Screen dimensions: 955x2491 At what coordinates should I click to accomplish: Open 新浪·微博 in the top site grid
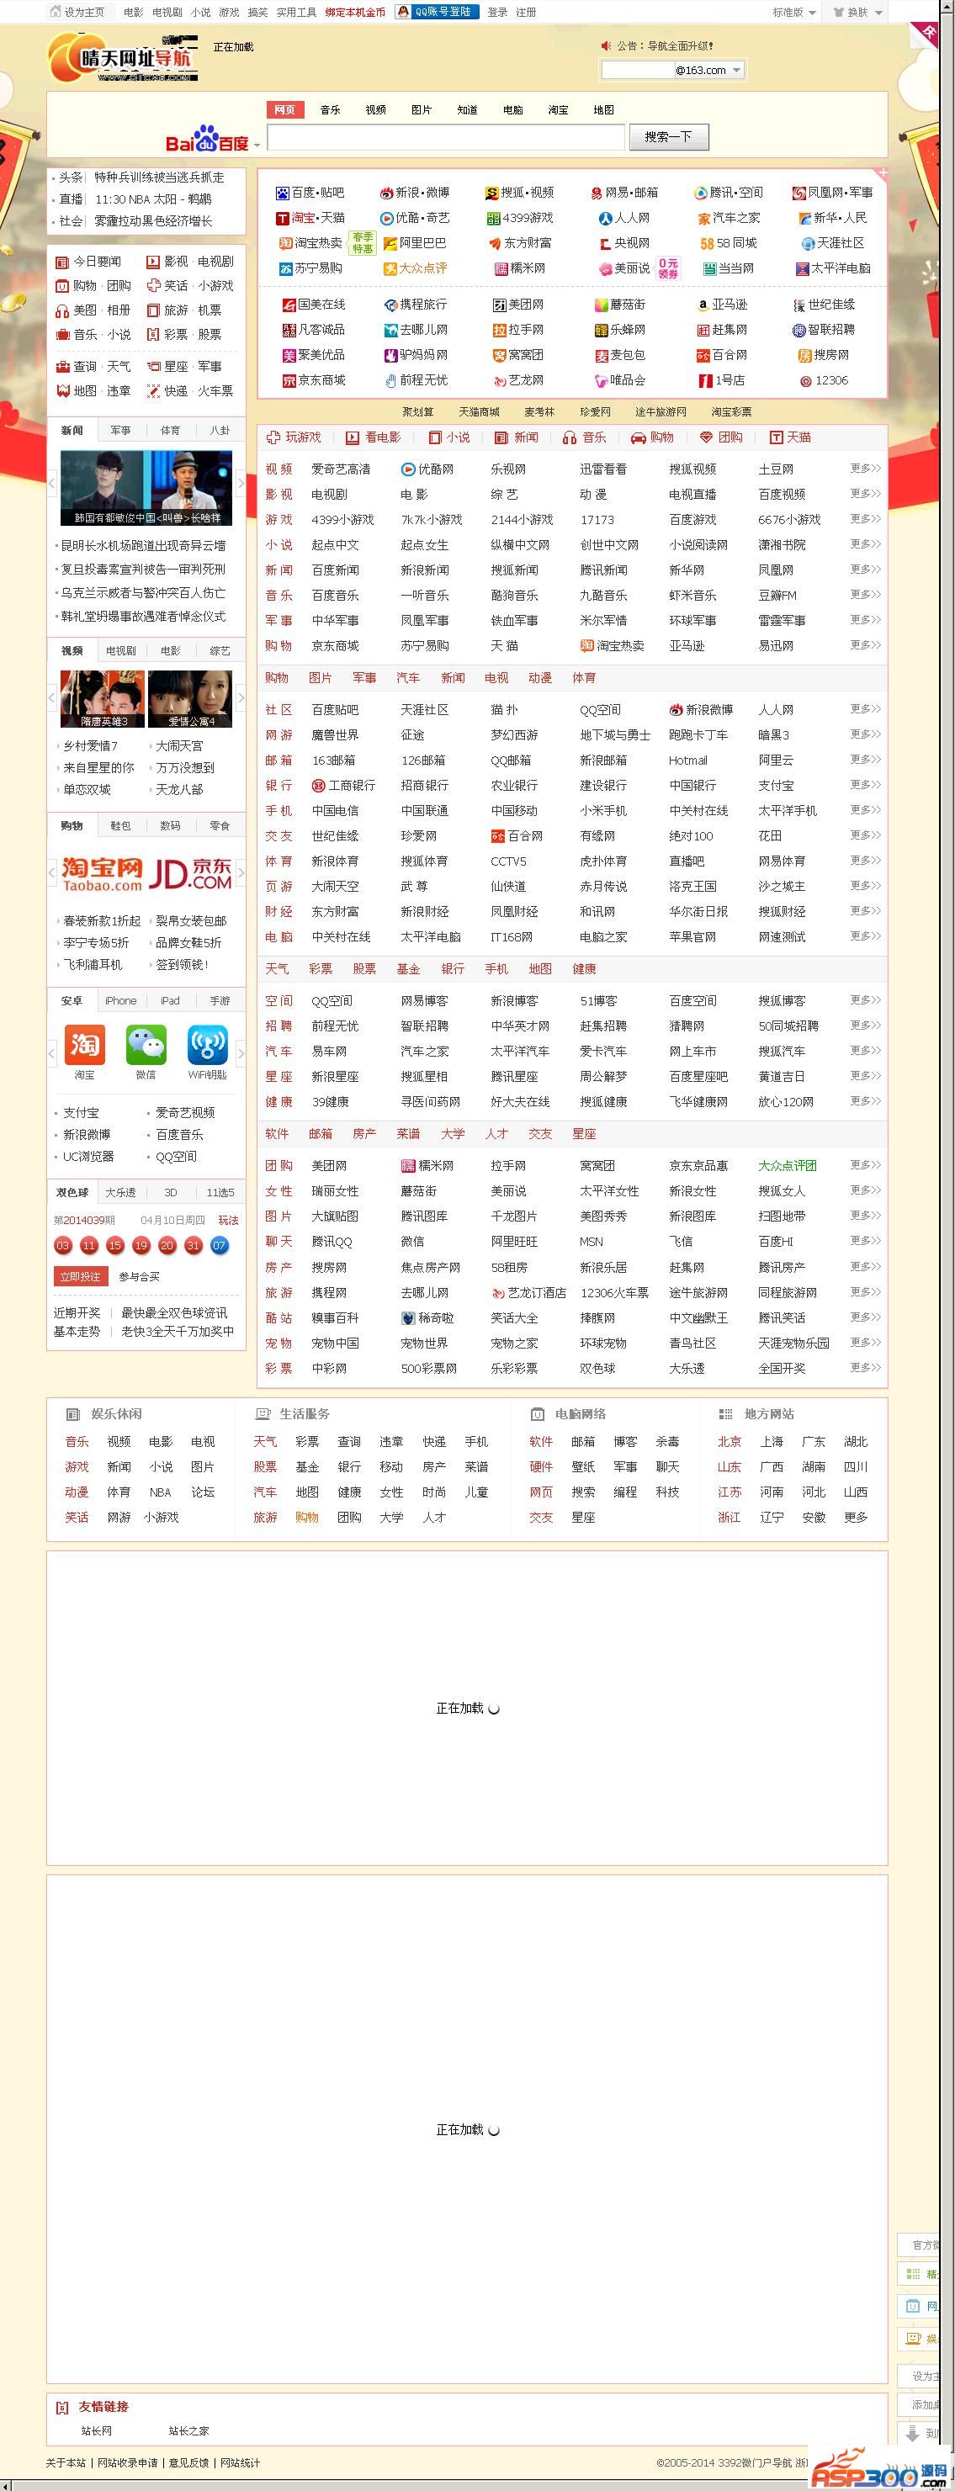point(414,193)
